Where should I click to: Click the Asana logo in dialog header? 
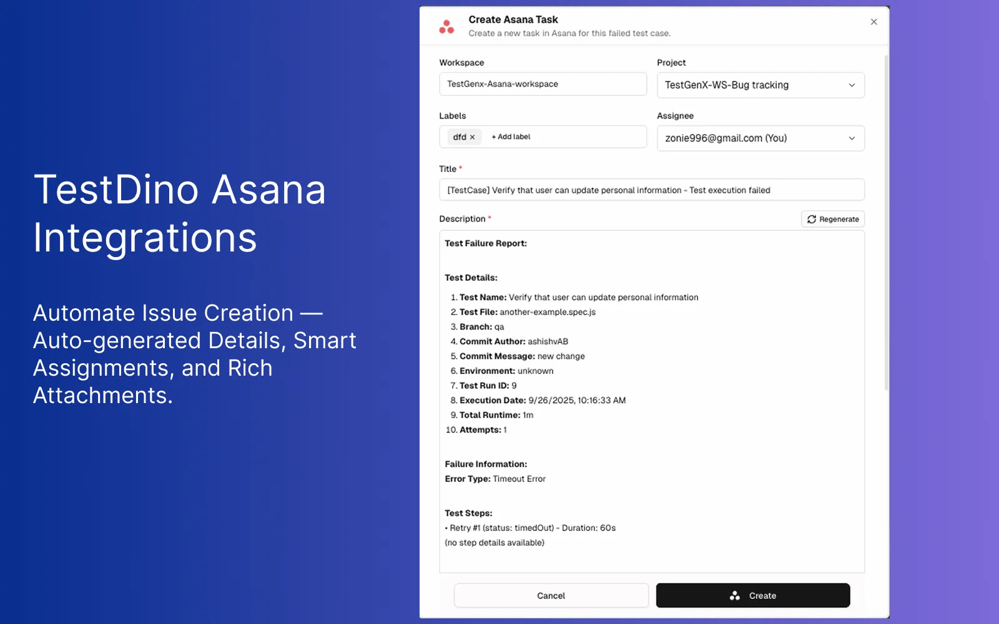446,27
